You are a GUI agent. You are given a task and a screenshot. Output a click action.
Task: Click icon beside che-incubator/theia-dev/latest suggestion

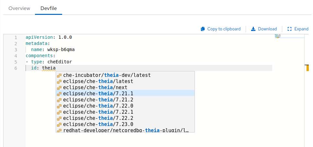point(59,75)
